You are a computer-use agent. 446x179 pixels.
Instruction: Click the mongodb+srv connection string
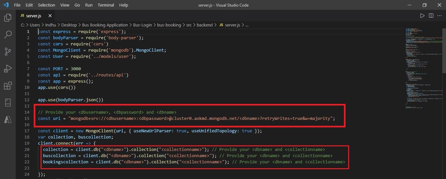pos(200,118)
